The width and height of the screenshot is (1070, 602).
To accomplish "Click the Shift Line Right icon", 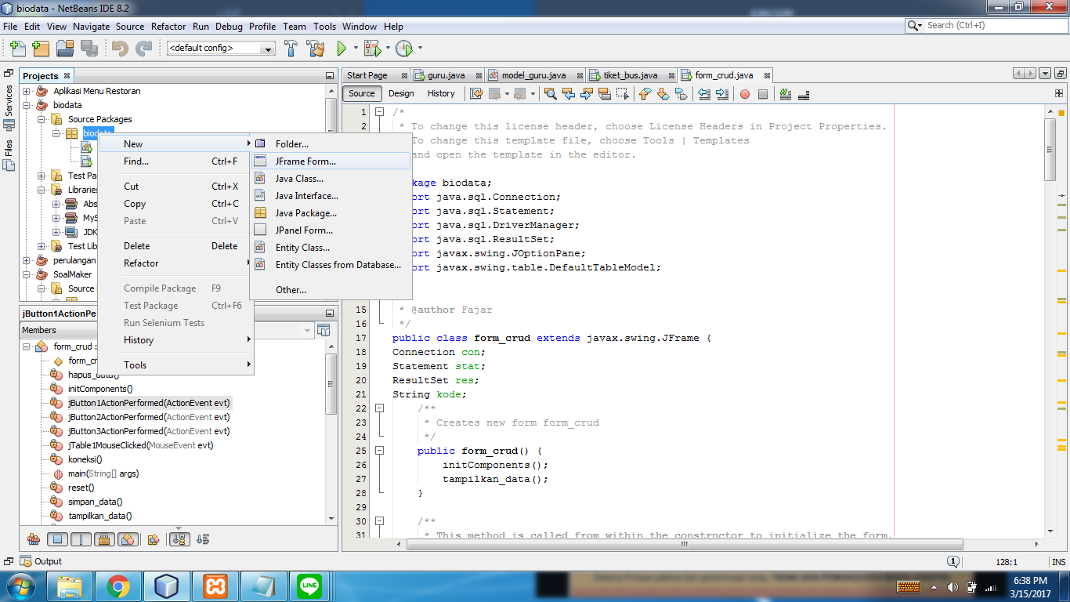I will click(x=721, y=94).
